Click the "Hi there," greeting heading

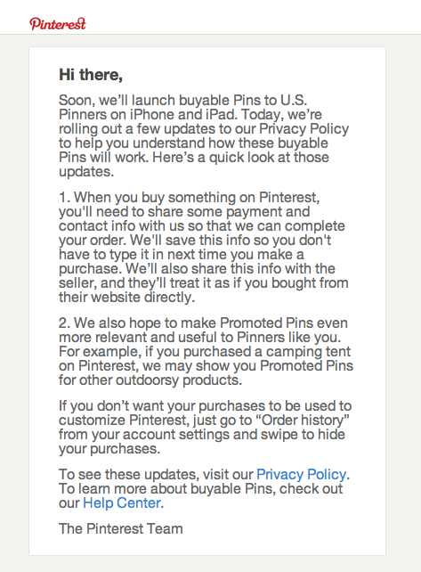tap(91, 75)
